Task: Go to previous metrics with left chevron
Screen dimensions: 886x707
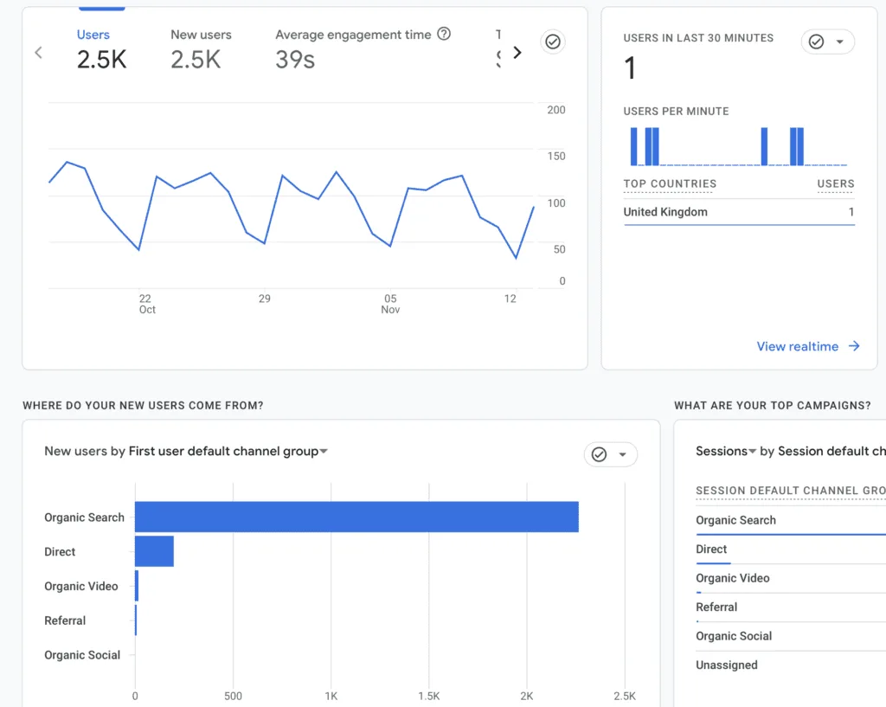Action: pos(38,53)
